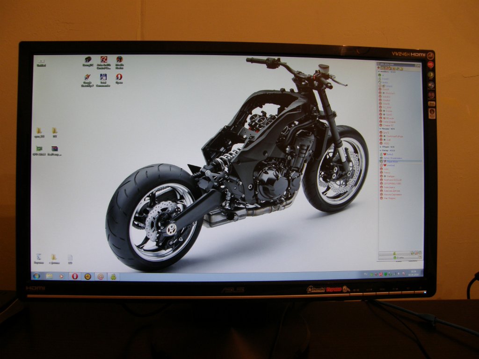Screen dimensions: 479x359
Task: Launch Google SketchUp 7 from the desktop
Action: tap(87, 78)
